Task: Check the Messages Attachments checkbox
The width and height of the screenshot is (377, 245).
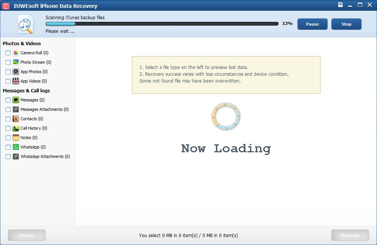Action: [x=8, y=109]
